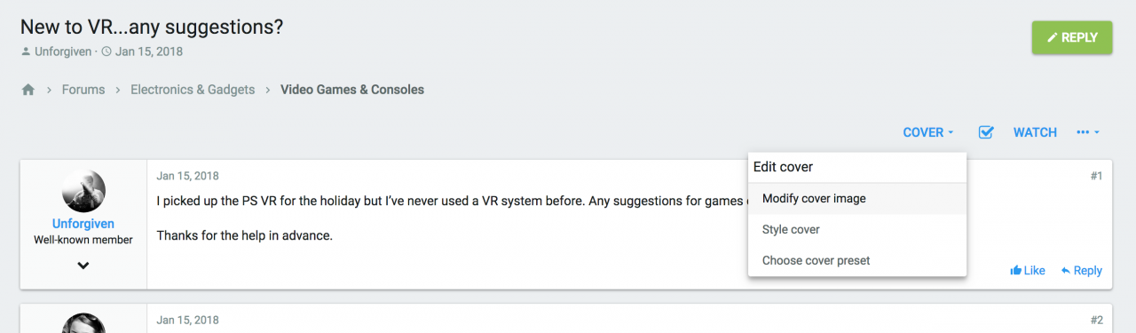Click the second post's avatar
This screenshot has height=333, width=1136.
pos(83,323)
